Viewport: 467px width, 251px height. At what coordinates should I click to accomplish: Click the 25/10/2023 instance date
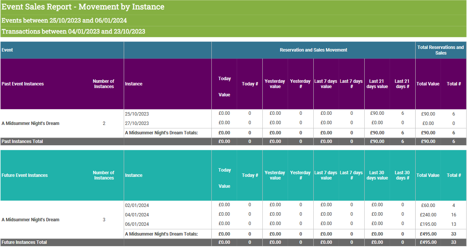coord(137,114)
